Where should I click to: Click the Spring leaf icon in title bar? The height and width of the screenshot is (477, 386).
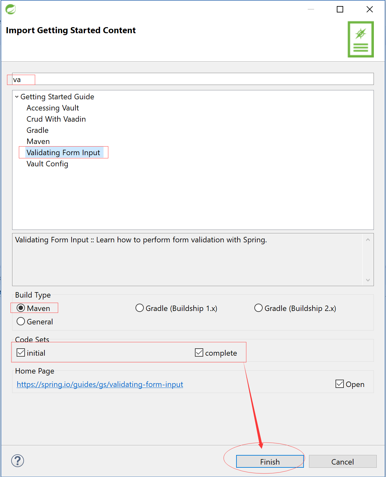tap(11, 9)
